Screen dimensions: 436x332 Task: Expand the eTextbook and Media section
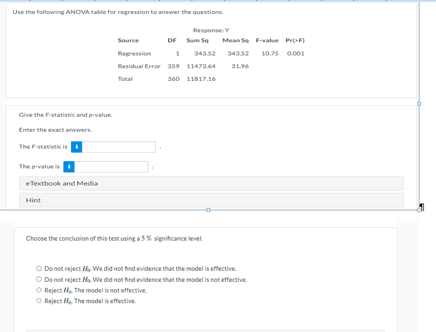[211, 183]
